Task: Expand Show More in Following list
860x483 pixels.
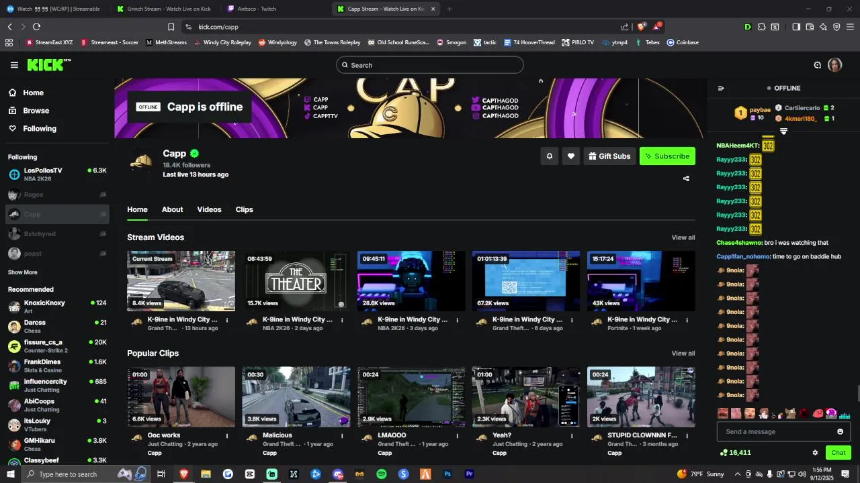Action: 23,272
